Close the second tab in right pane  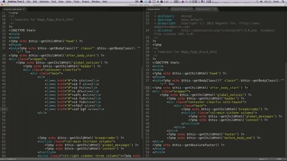(x=191, y=9)
